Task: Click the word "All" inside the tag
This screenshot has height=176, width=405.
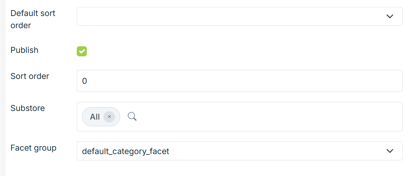Action: [x=95, y=117]
